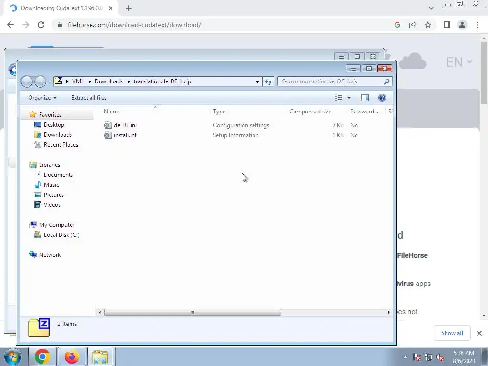Image resolution: width=488 pixels, height=366 pixels.
Task: Show the preview pane
Action: pyautogui.click(x=365, y=98)
